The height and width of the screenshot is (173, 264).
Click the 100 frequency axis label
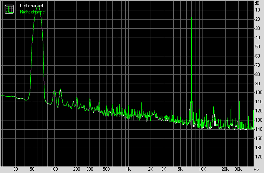[54, 169]
